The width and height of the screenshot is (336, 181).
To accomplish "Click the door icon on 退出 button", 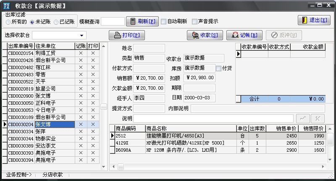I will pos(305,20).
